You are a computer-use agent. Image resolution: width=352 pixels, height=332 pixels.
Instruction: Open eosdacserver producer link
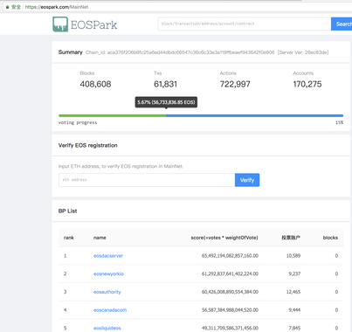point(108,256)
